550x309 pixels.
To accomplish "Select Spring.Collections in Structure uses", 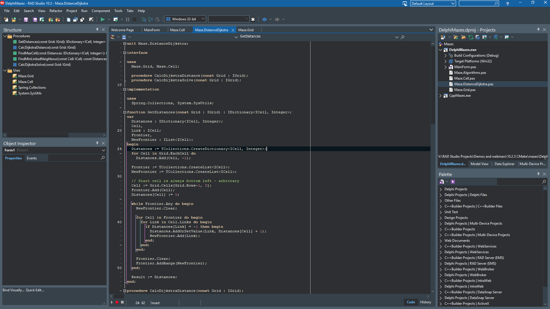I will click(x=32, y=88).
